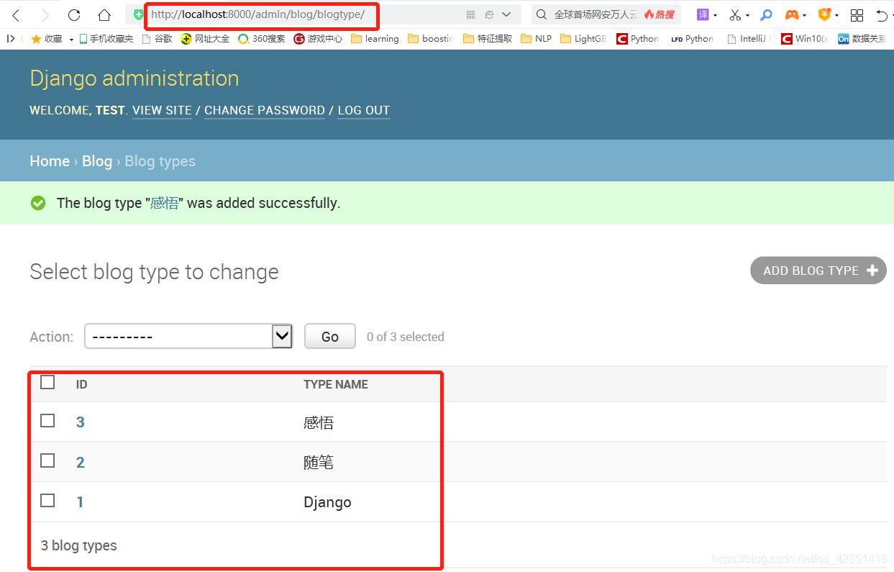
Task: Open the Action dropdown select
Action: (188, 336)
